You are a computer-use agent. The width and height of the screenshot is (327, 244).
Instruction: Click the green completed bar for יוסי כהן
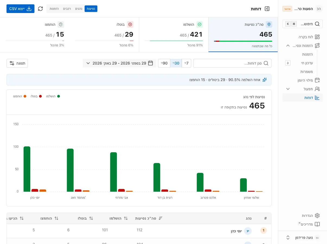tap(27, 169)
